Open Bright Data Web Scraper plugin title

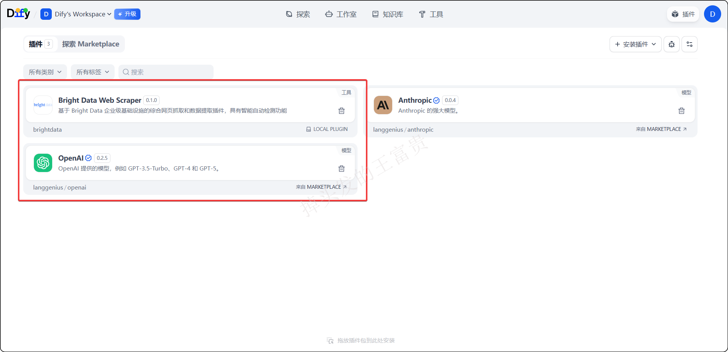pos(100,100)
